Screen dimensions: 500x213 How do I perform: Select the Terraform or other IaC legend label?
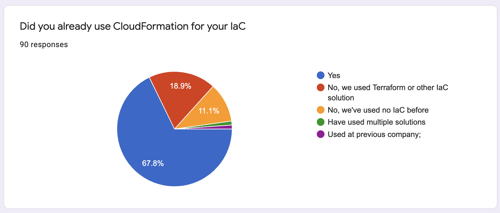click(x=388, y=93)
